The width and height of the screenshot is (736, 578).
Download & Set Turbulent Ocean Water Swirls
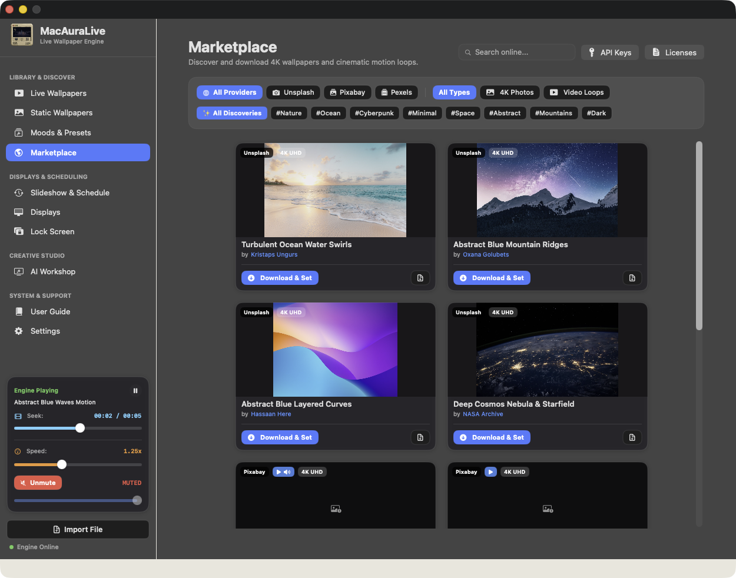[280, 278]
